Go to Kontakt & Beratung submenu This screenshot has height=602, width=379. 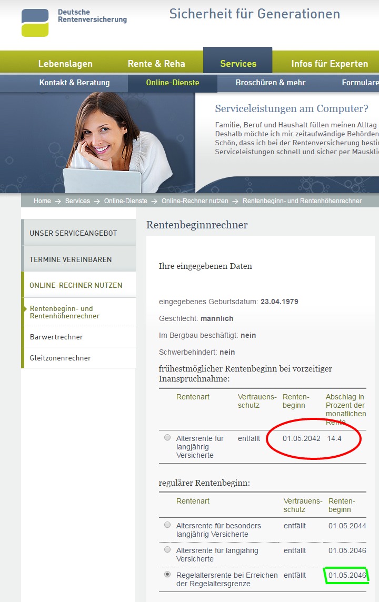point(74,83)
